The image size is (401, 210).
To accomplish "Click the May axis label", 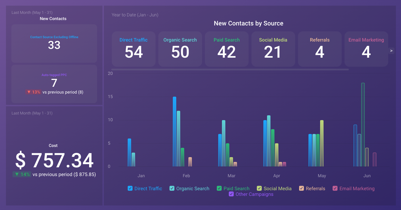I will coord(322,176).
